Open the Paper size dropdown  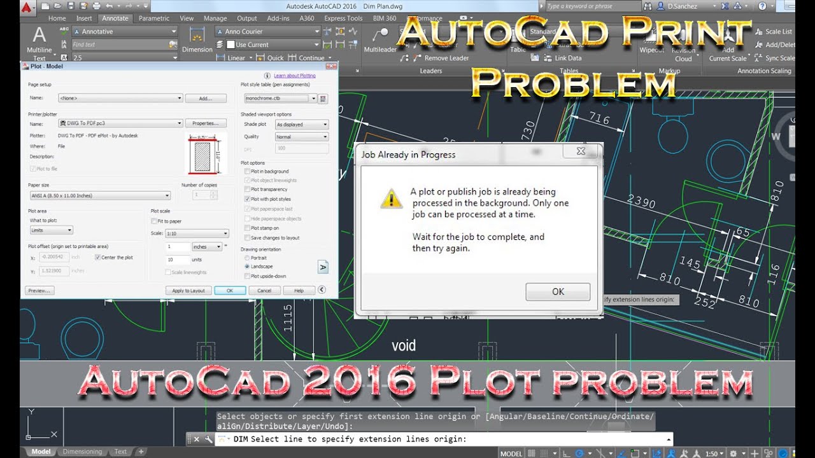click(99, 195)
